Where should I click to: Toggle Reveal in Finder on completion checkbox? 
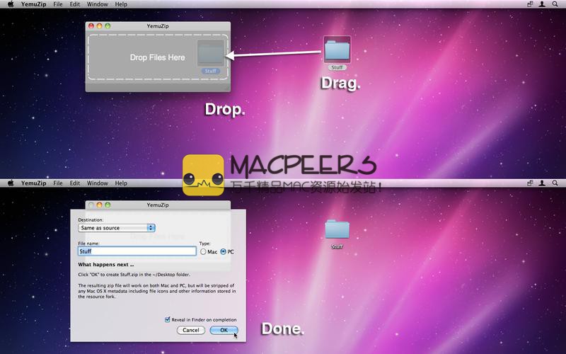click(167, 319)
